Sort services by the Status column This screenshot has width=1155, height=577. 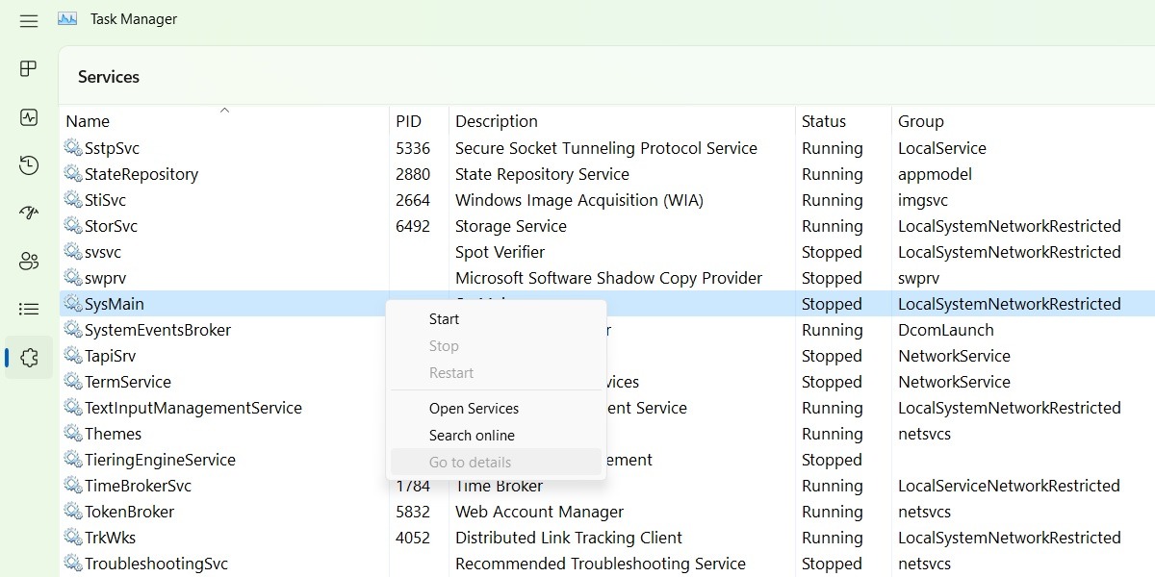[824, 120]
